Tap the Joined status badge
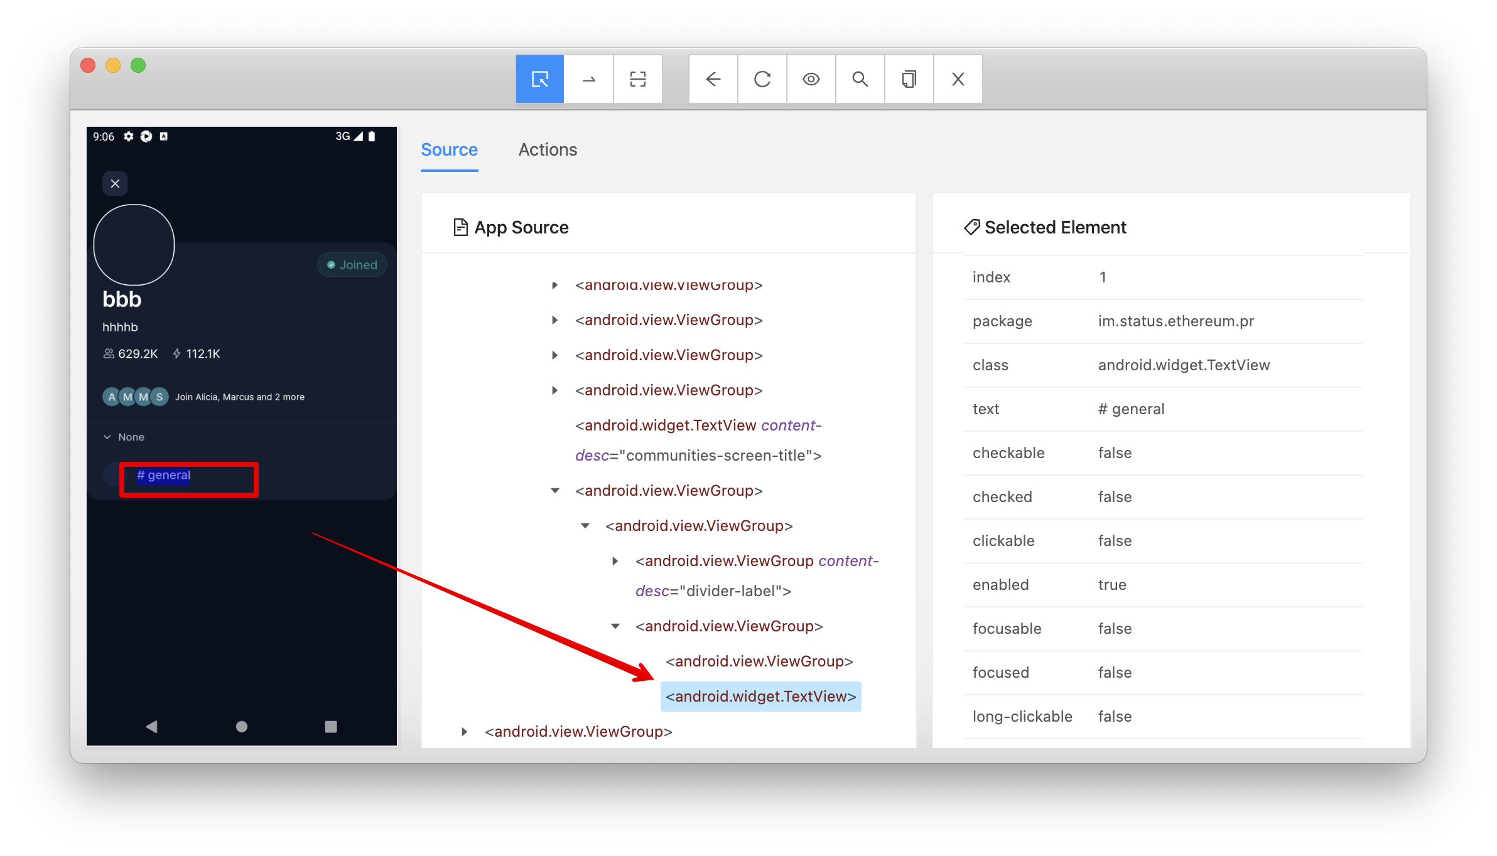The width and height of the screenshot is (1497, 856). coord(352,265)
